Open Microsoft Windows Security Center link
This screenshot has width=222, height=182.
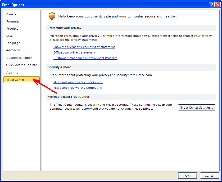point(78,82)
